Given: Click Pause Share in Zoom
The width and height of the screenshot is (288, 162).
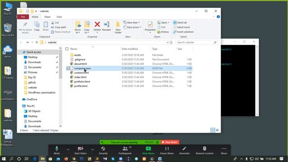Looking at the screenshot, I should 167,150.
